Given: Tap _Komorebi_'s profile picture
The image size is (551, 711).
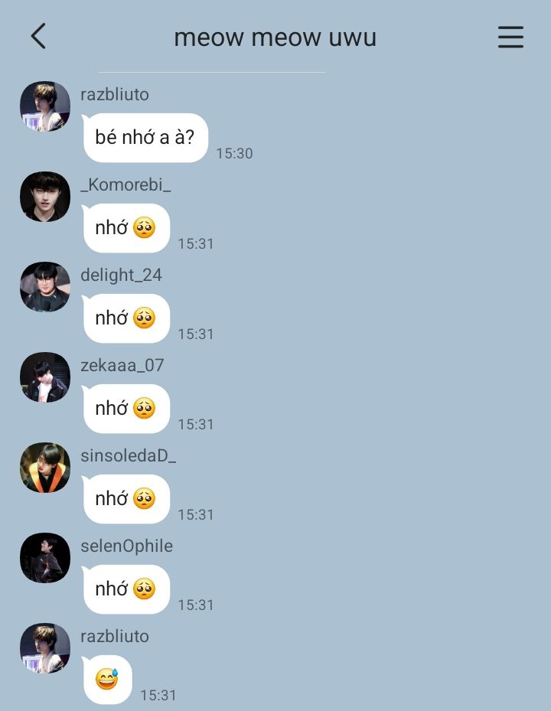Looking at the screenshot, I should click(x=45, y=197).
